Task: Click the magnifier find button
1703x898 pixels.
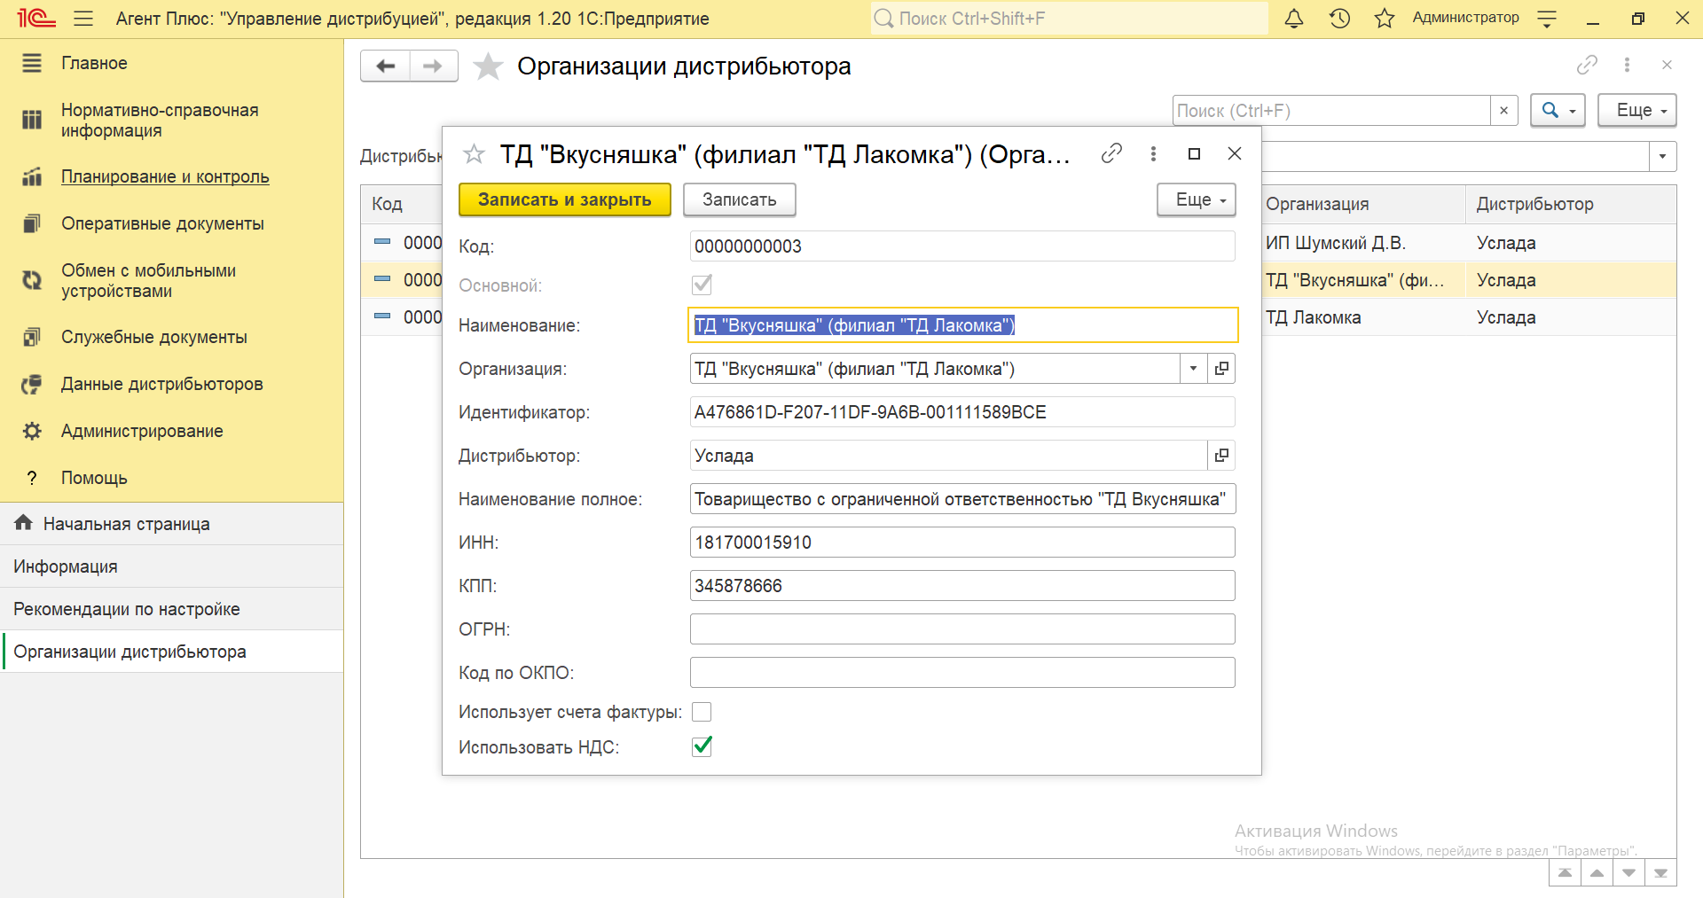Action: point(1558,111)
